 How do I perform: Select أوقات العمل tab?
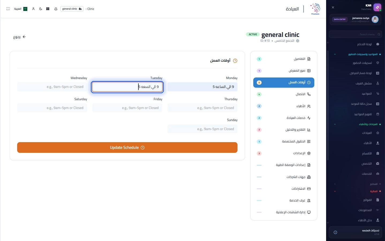(284, 83)
